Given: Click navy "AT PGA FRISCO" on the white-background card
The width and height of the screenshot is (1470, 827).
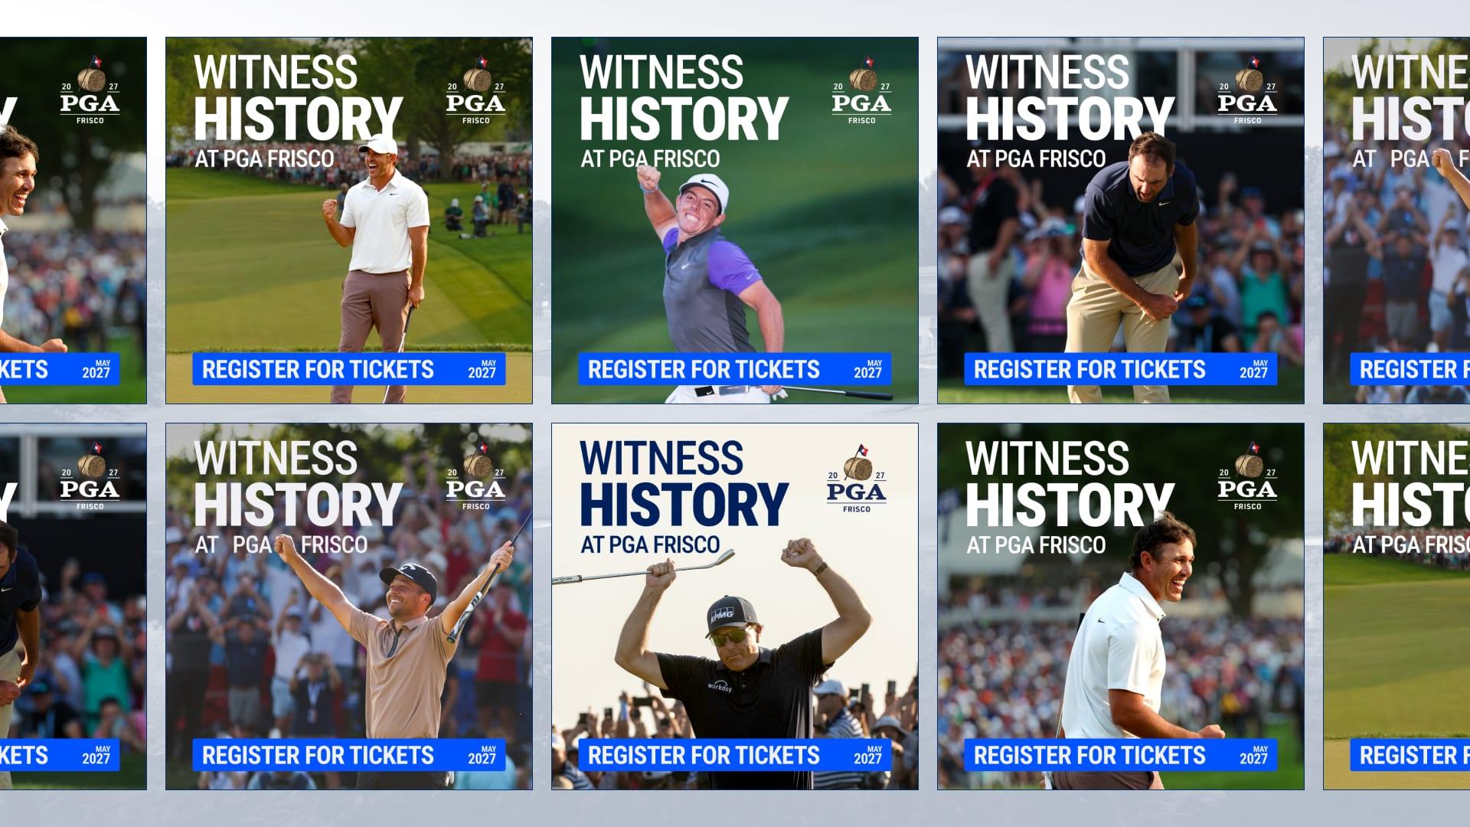Looking at the screenshot, I should click(650, 545).
